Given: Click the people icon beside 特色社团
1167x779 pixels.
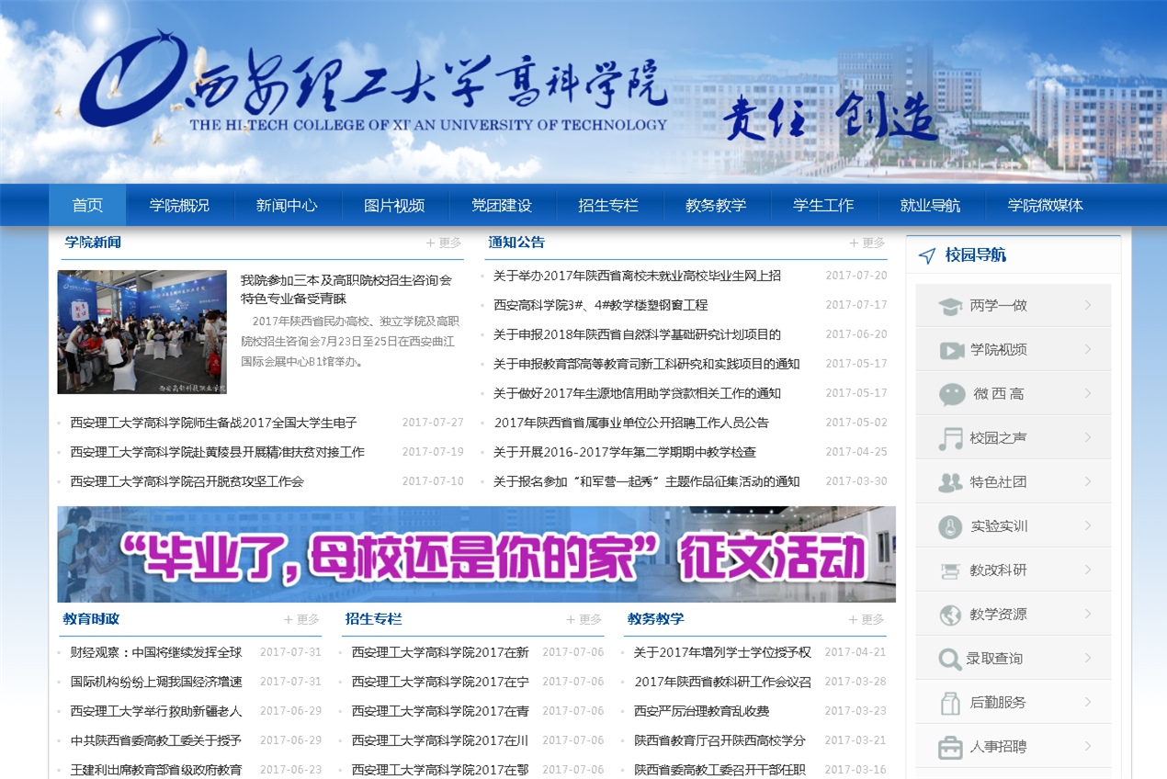Looking at the screenshot, I should pos(950,482).
